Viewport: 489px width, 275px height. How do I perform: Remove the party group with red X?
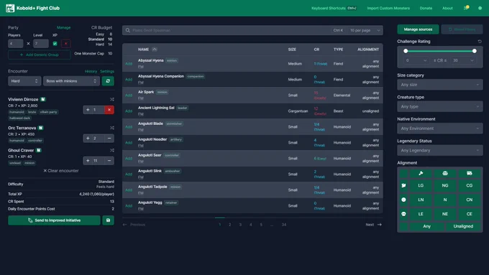click(x=66, y=44)
